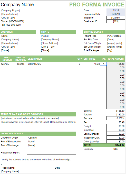Select the Expiration Date value 6/30/19
The height and width of the screenshot is (174, 126).
[x=116, y=14]
